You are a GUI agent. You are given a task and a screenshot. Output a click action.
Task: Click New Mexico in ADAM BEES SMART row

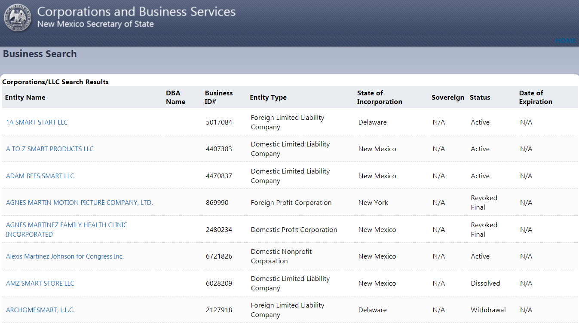[377, 176]
